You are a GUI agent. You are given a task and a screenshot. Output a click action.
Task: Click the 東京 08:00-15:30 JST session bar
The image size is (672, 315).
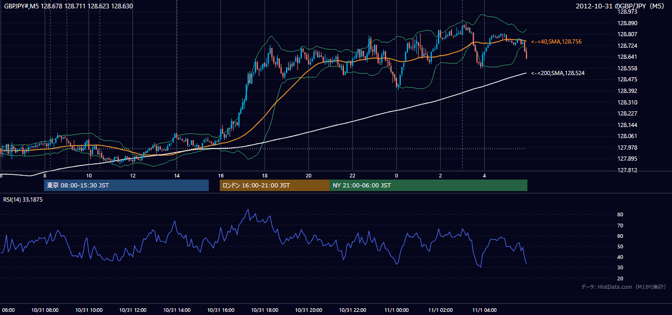coord(126,185)
